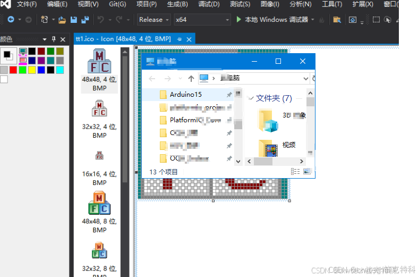Switch Explorer to details view icon
Image resolution: width=418 pixels, height=277 pixels.
point(295,171)
